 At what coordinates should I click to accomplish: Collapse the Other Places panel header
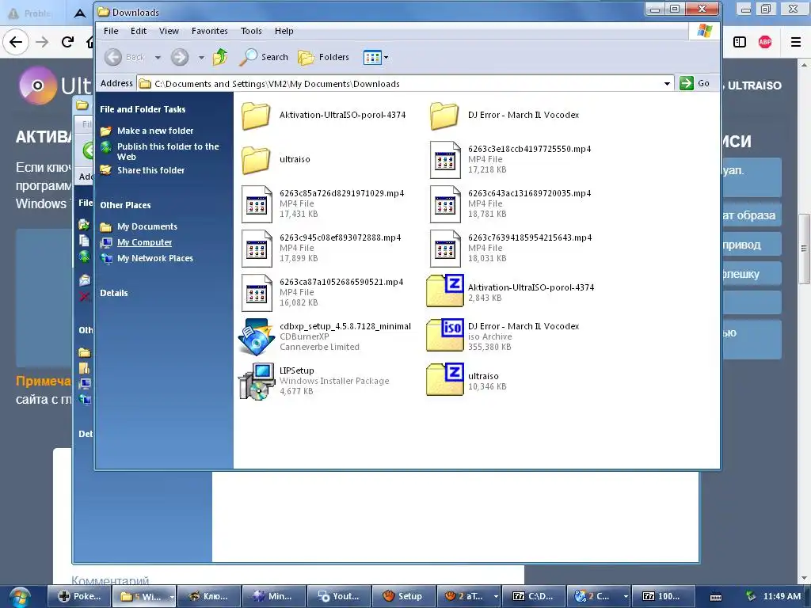click(x=125, y=205)
